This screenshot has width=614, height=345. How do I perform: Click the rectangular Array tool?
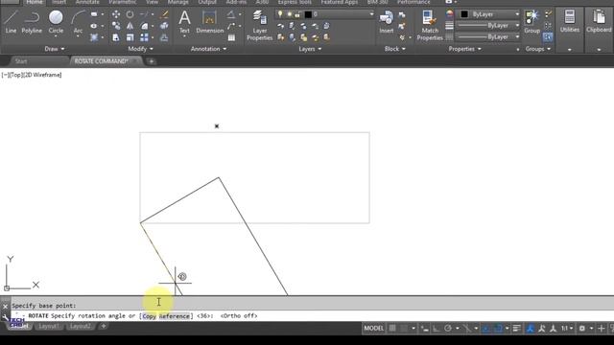(144, 37)
